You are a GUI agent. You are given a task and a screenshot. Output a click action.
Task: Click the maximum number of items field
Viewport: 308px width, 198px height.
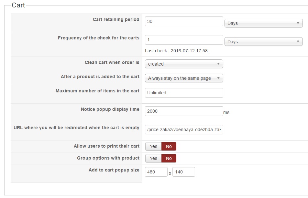pyautogui.click(x=184, y=93)
